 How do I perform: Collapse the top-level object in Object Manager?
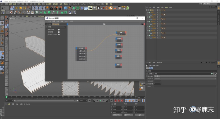point(146,10)
